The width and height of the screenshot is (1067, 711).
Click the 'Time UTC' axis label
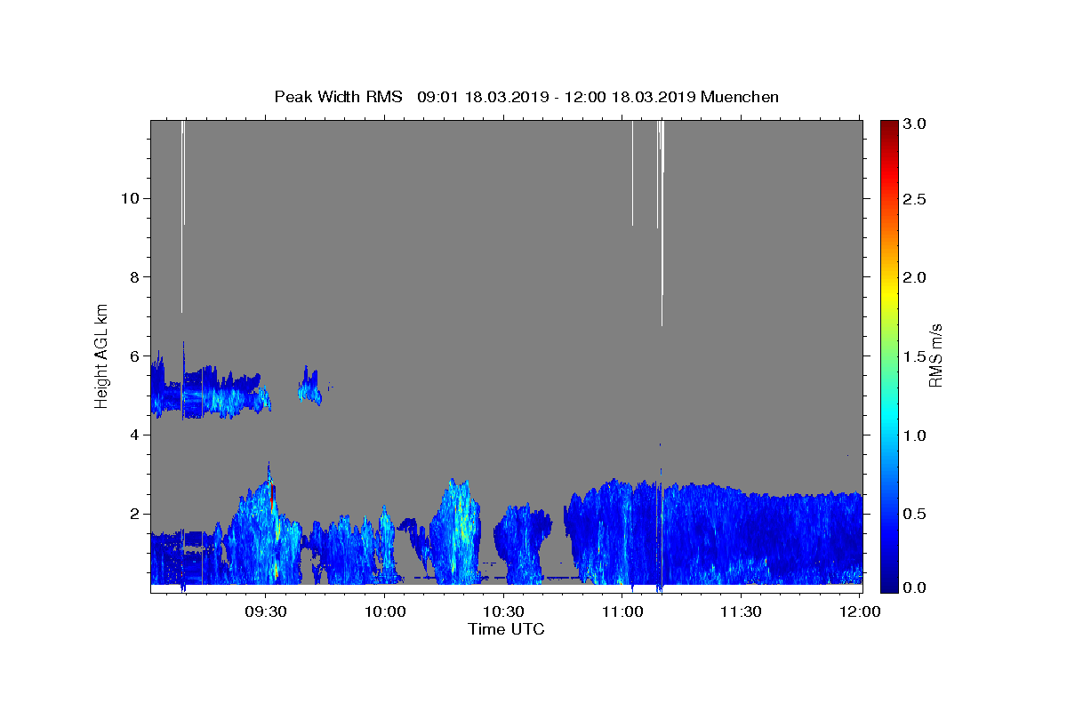tap(506, 629)
